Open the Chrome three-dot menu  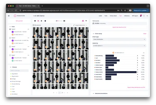[148, 10]
